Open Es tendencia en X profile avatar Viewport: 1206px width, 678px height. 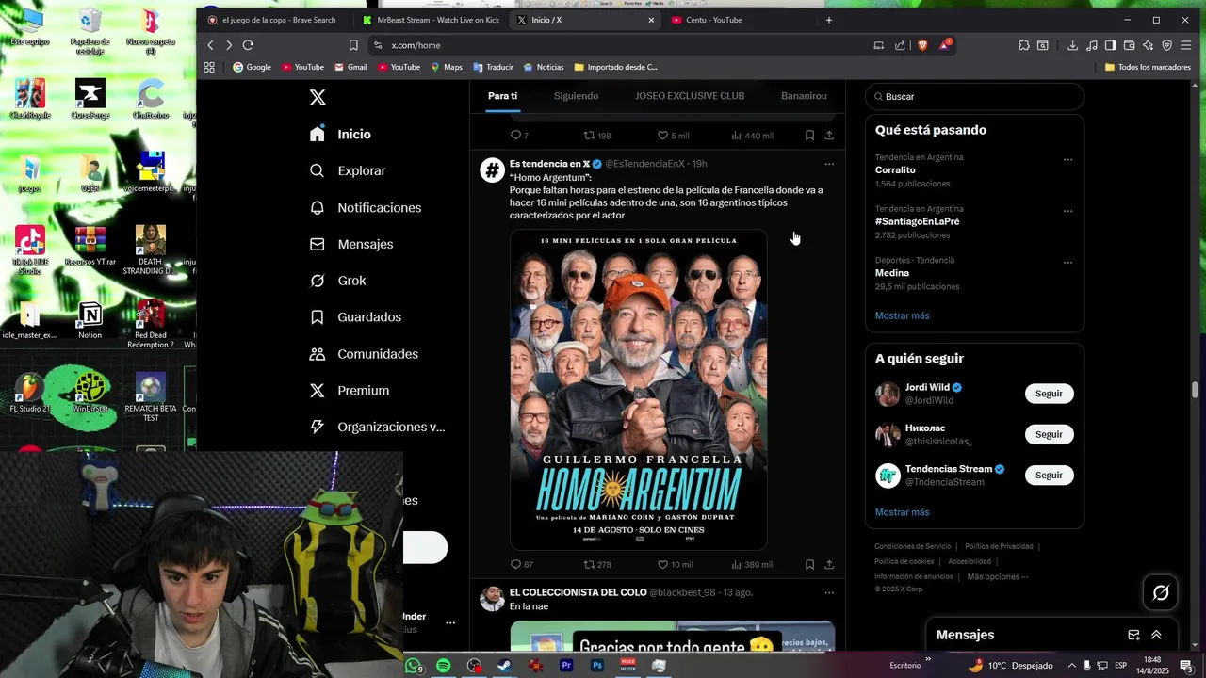[492, 169]
